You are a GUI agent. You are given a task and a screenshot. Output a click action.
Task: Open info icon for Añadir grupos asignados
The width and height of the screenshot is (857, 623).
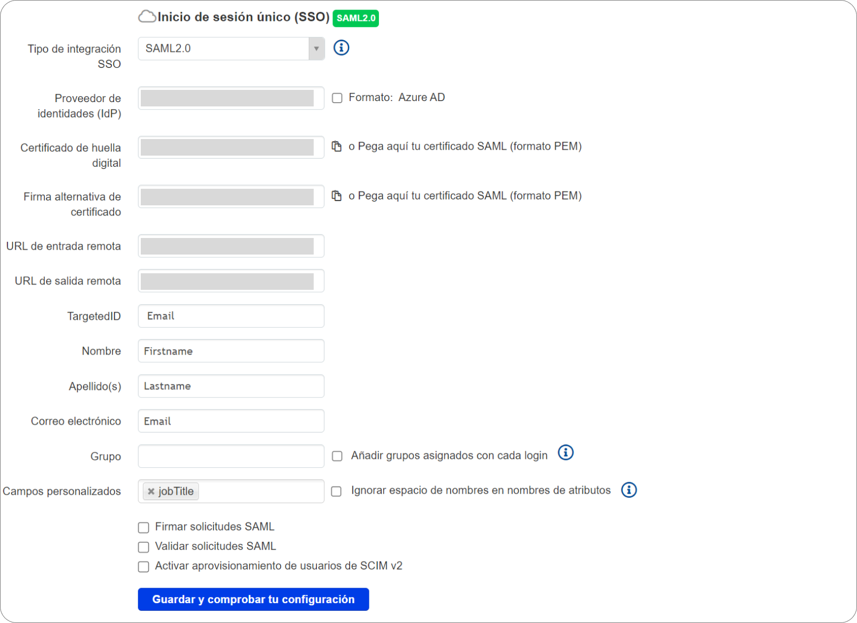click(565, 453)
